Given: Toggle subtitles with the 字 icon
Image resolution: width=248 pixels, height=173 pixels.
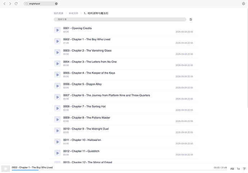Looking at the screenshot, I should pos(244,169).
